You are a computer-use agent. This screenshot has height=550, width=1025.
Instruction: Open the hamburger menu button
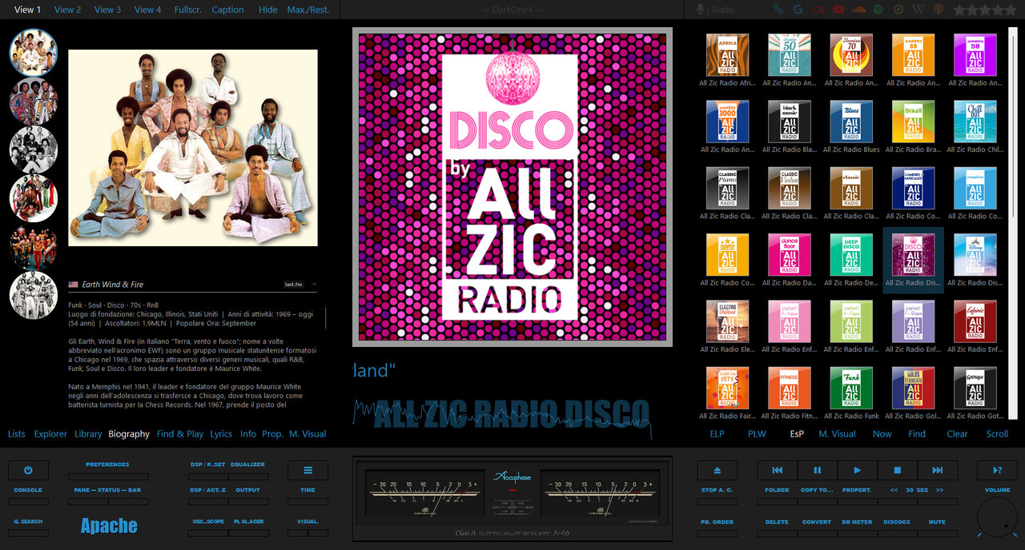click(308, 470)
